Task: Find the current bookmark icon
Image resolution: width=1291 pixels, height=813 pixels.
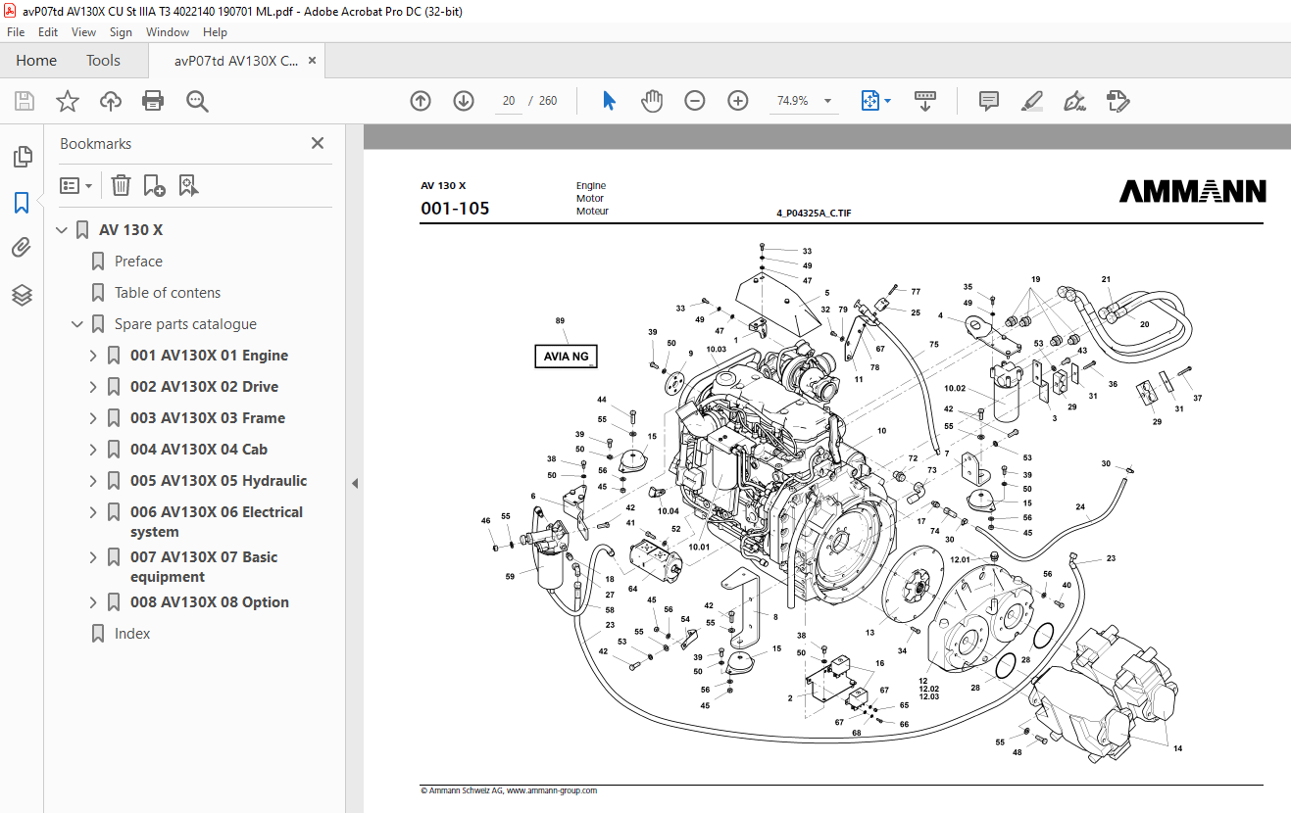Action: tap(188, 185)
